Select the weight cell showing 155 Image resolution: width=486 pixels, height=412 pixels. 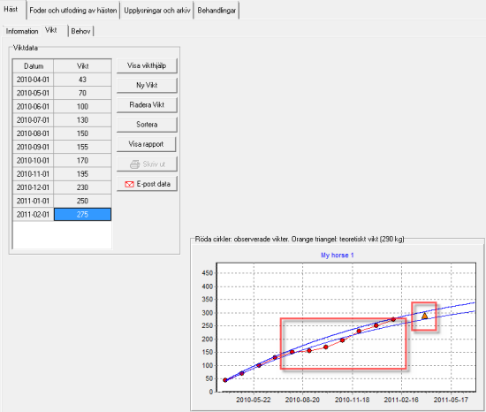pos(82,147)
